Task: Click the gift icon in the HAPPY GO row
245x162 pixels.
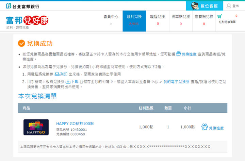Action: 204,127
